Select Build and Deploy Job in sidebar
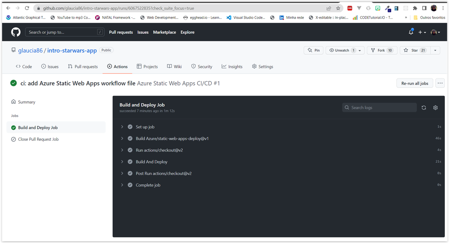Image resolution: width=449 pixels, height=243 pixels. click(56, 127)
